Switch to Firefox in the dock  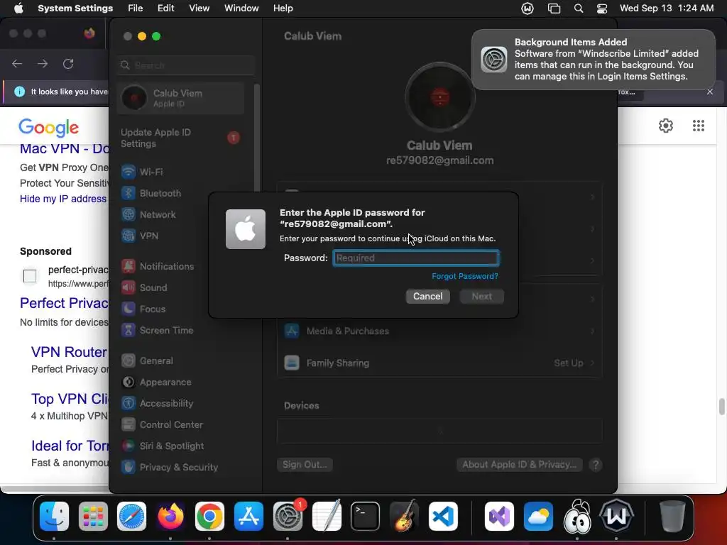(x=170, y=516)
